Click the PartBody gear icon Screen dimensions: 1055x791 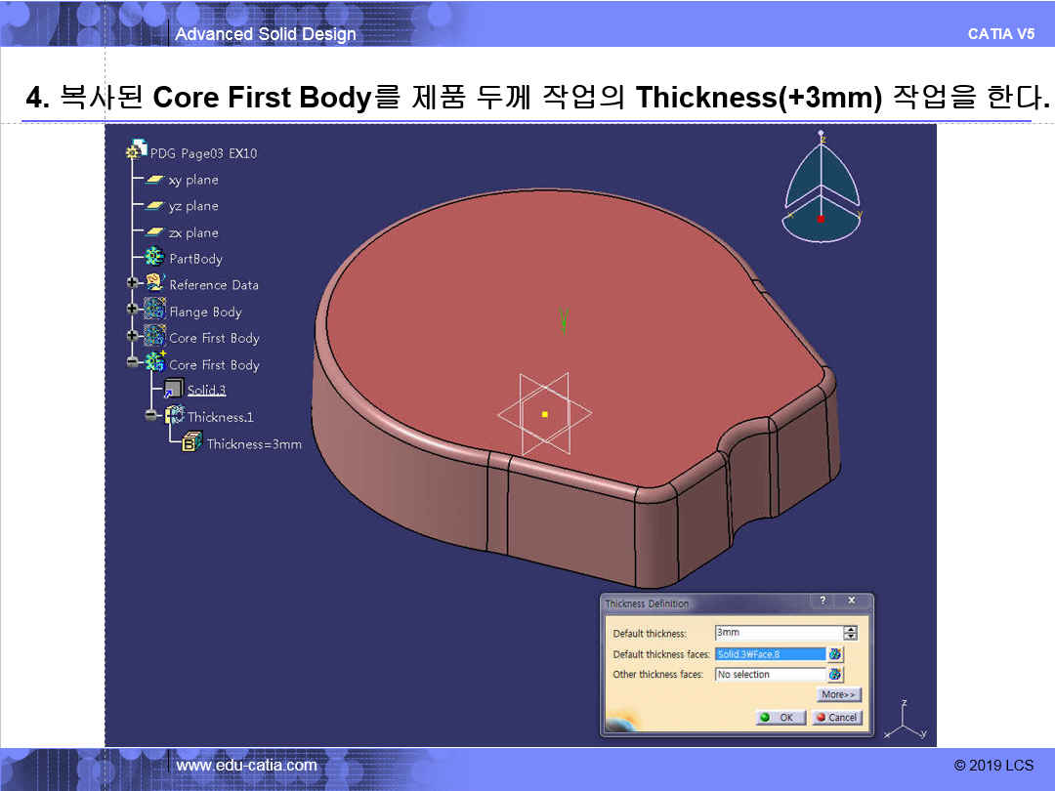[154, 259]
